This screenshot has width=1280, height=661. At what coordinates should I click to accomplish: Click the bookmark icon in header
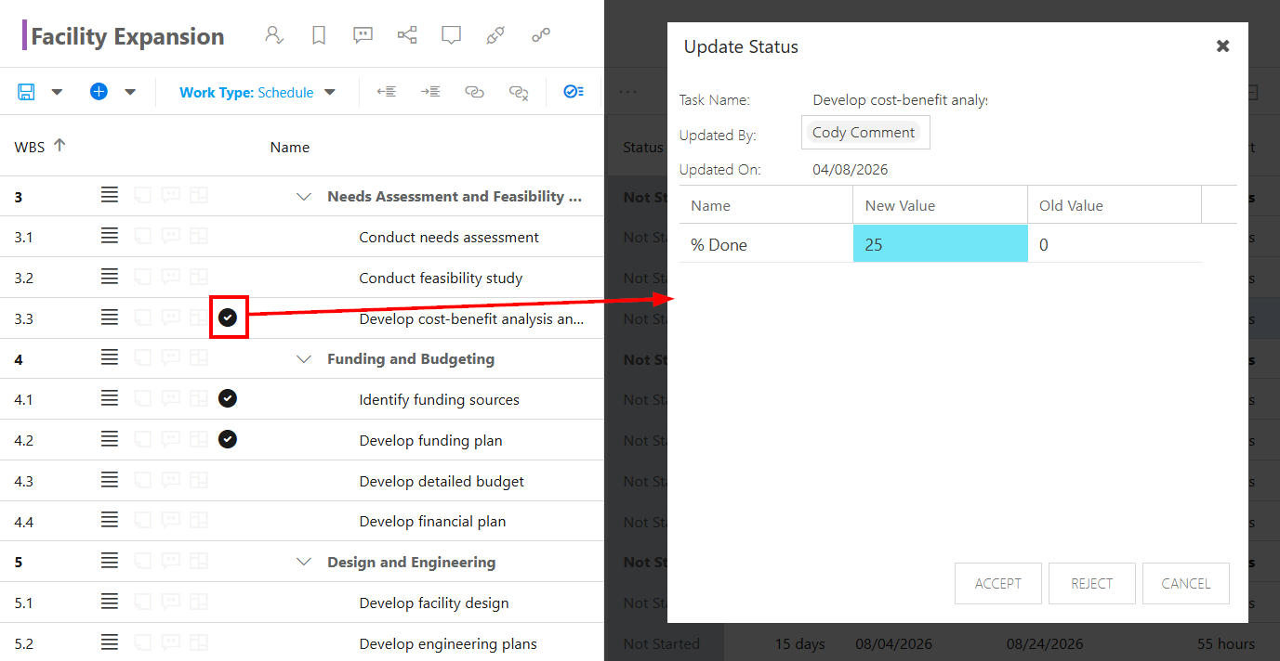point(319,35)
